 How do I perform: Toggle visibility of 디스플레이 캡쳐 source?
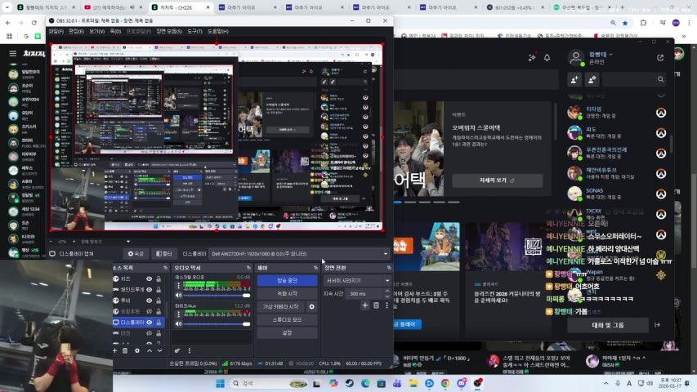[x=150, y=323]
